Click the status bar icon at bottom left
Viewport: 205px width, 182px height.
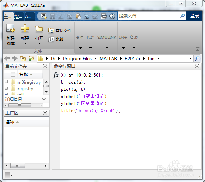(8, 175)
